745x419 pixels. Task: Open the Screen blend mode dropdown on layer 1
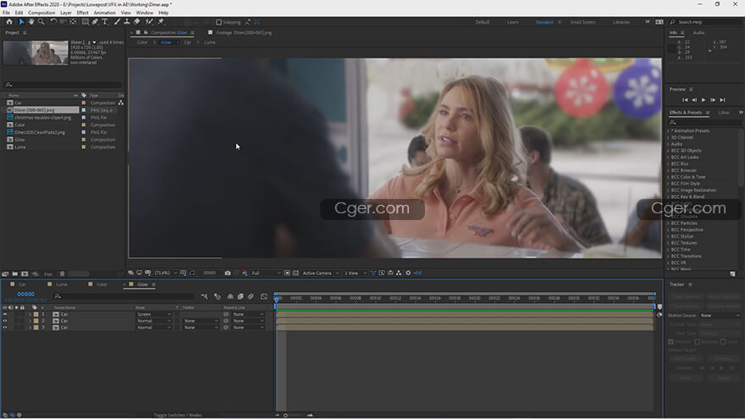154,315
